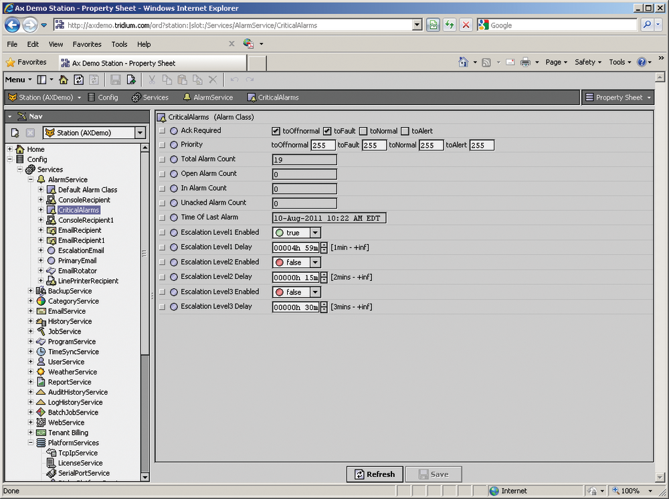Click the browser refresh page icon
Screen dimensions: 669x499
(x=450, y=25)
